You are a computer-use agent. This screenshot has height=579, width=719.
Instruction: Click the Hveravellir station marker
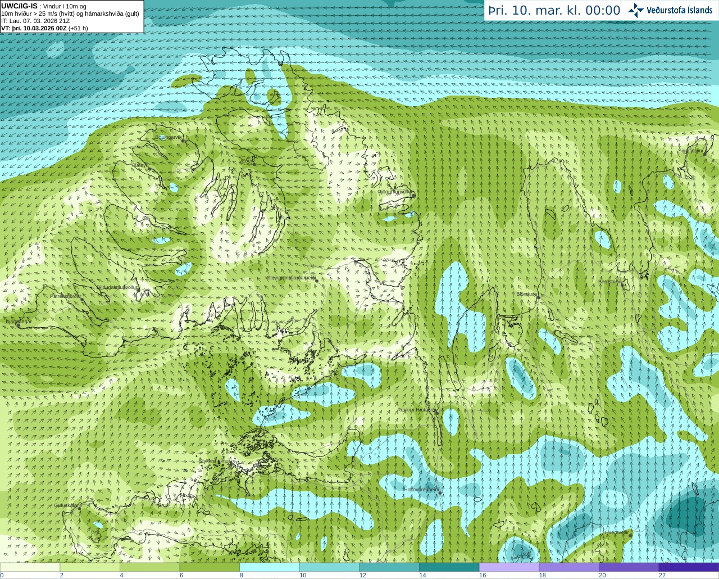(x=630, y=535)
